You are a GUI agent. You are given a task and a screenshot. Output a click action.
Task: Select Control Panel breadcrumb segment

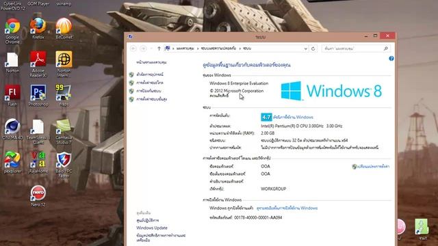(185, 49)
